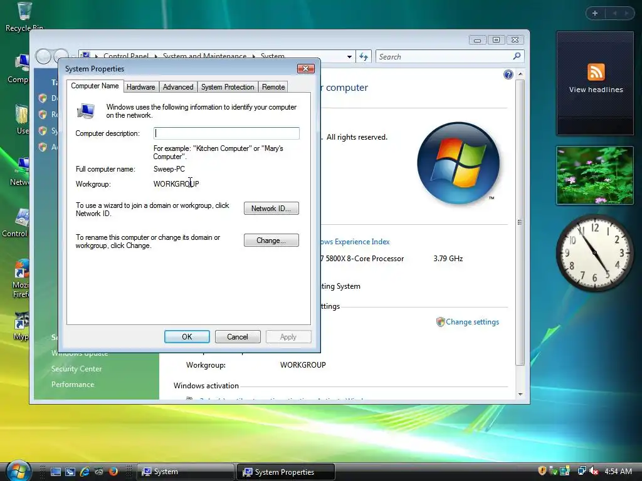Confirm System Properties with OK

coord(187,336)
